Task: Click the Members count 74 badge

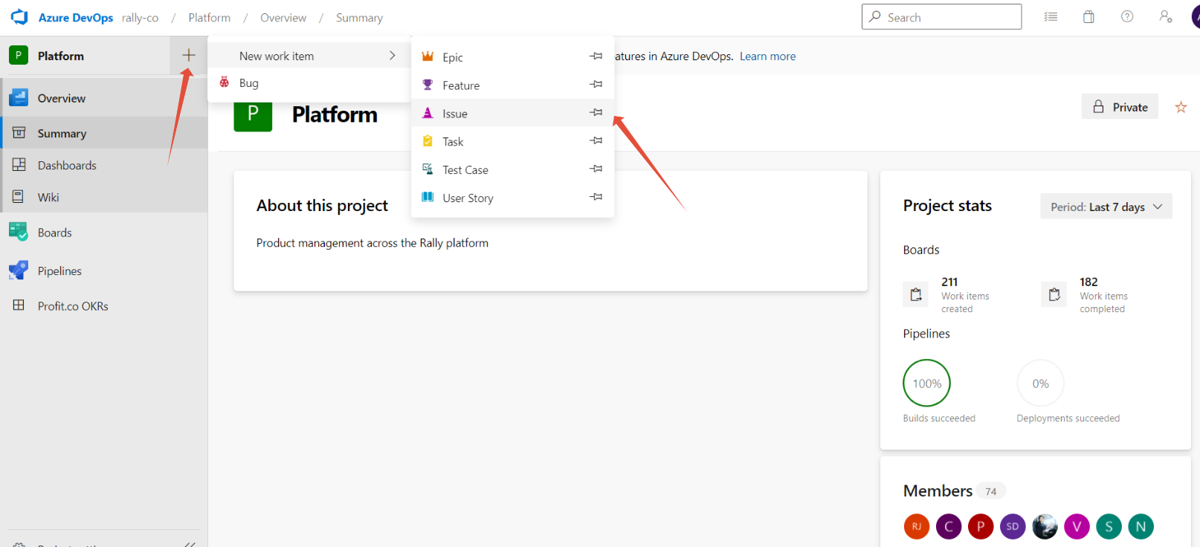Action: (x=991, y=491)
